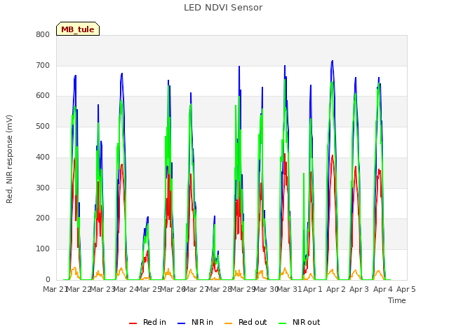Click the 700 y-axis tick label

(x=43, y=65)
